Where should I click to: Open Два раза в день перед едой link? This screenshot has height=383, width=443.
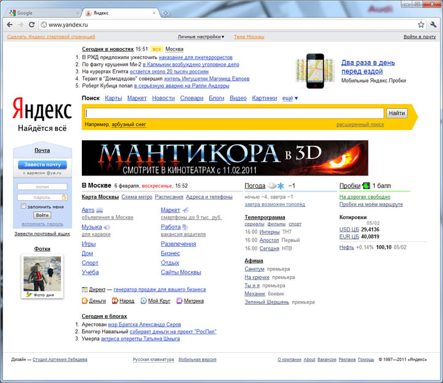(368, 67)
